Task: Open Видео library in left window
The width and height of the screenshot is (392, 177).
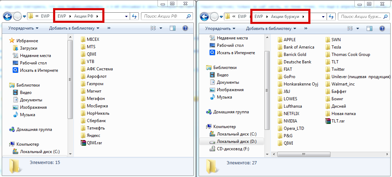Action: pyautogui.click(x=22, y=93)
